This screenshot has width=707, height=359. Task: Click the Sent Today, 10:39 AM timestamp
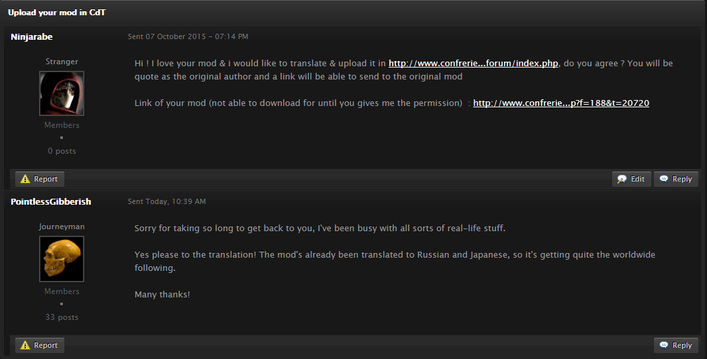click(167, 201)
